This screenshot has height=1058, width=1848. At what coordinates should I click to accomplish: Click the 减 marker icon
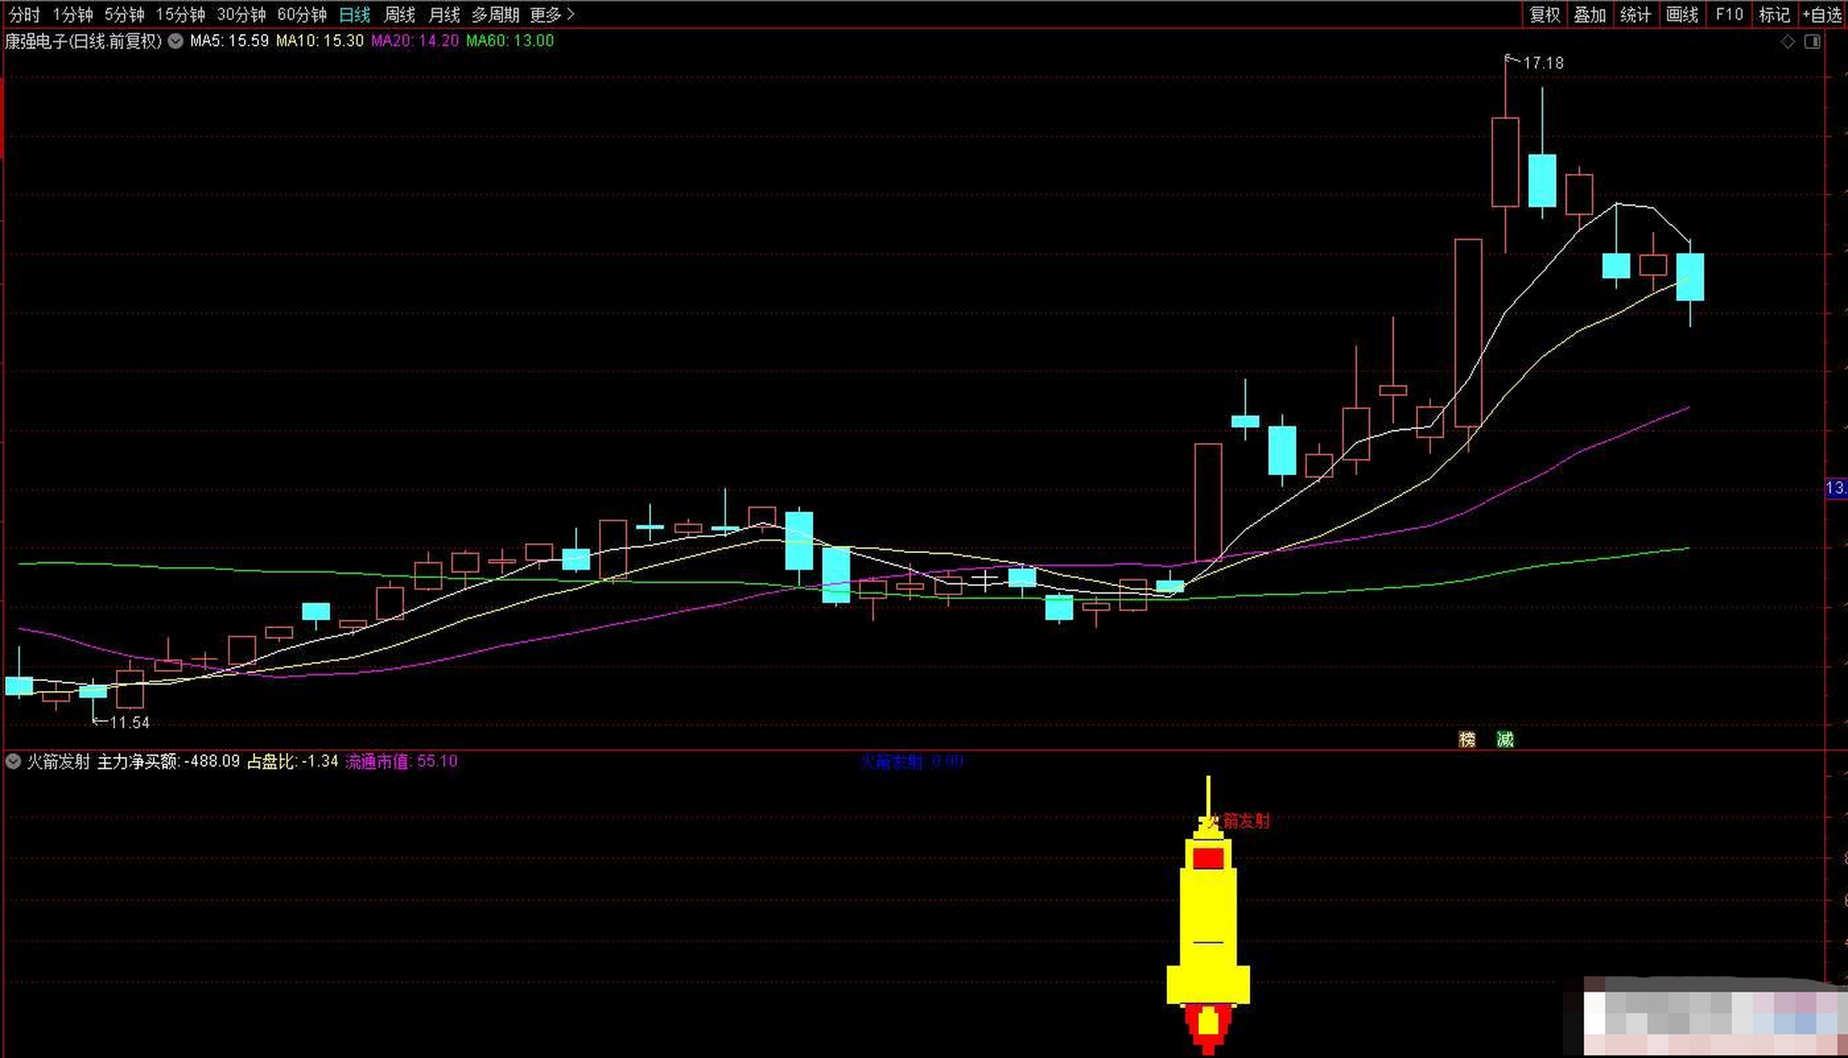point(1505,739)
